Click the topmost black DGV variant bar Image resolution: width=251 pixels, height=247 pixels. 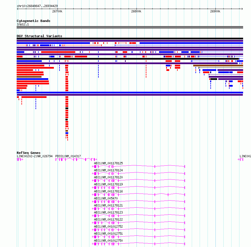pyautogui.click(x=130, y=39)
